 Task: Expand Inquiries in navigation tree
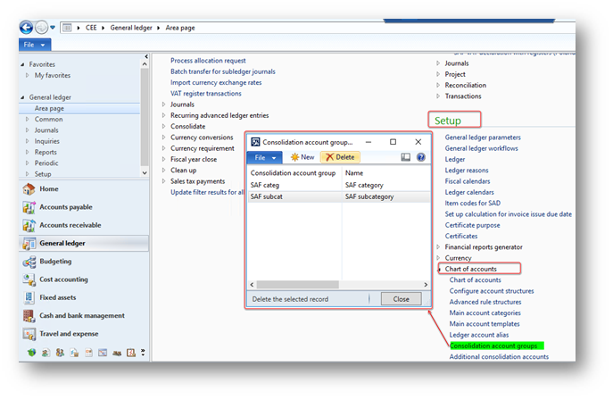[27, 141]
